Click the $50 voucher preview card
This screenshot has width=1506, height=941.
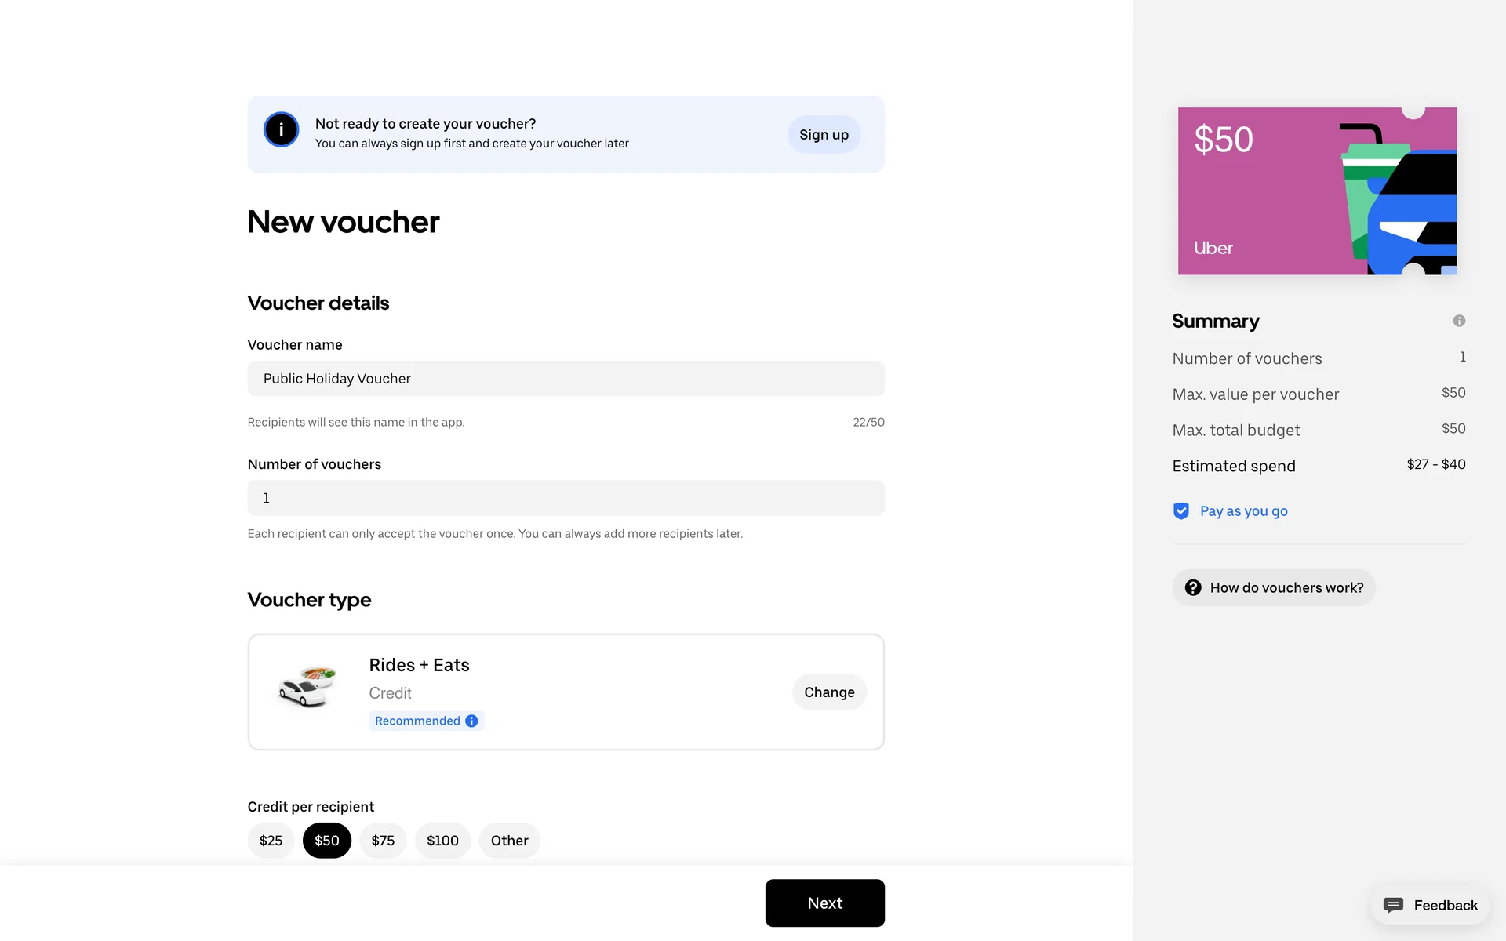pyautogui.click(x=1317, y=191)
